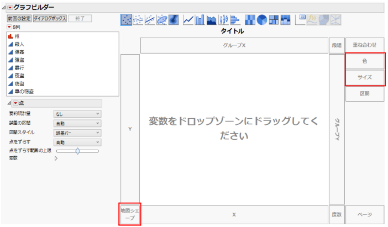
Task: Collapse the 点 section disclosure triangle
Action: click(x=9, y=103)
